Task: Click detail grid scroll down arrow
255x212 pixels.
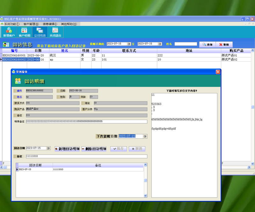Action: pyautogui.click(x=145, y=195)
